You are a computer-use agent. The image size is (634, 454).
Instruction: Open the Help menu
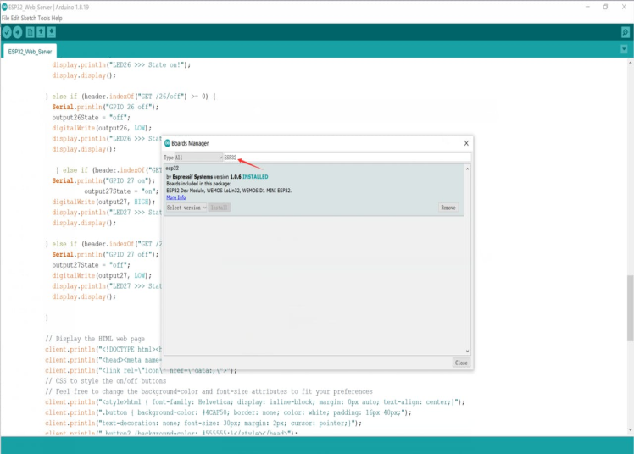56,18
